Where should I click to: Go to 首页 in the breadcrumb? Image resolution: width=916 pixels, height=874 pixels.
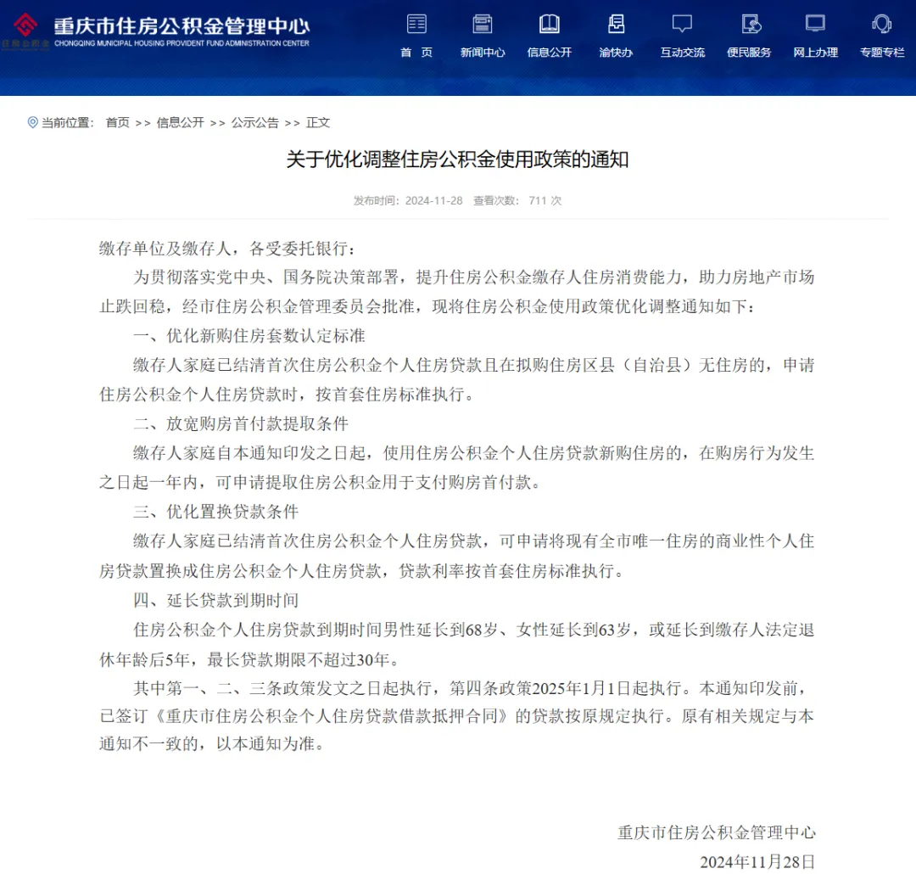click(117, 122)
